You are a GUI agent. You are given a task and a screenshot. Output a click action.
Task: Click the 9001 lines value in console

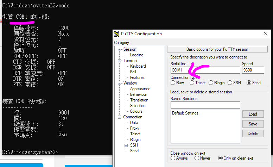[x=64, y=112]
